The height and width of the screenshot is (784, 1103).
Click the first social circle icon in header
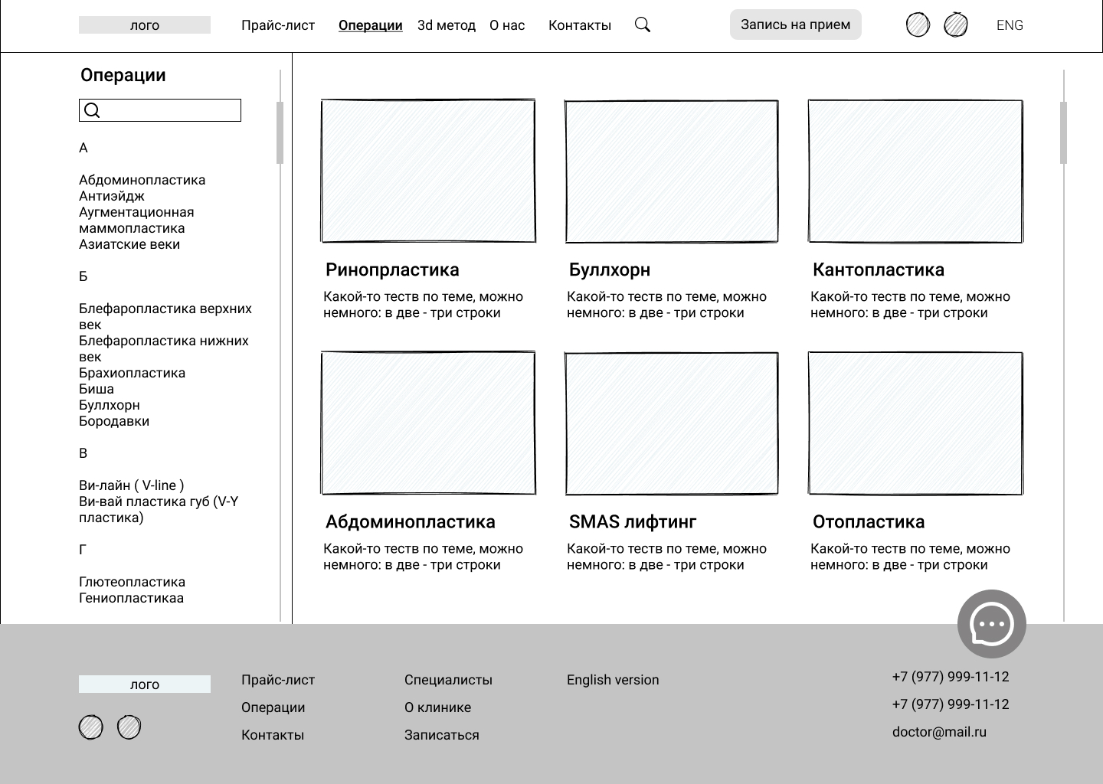tap(918, 25)
